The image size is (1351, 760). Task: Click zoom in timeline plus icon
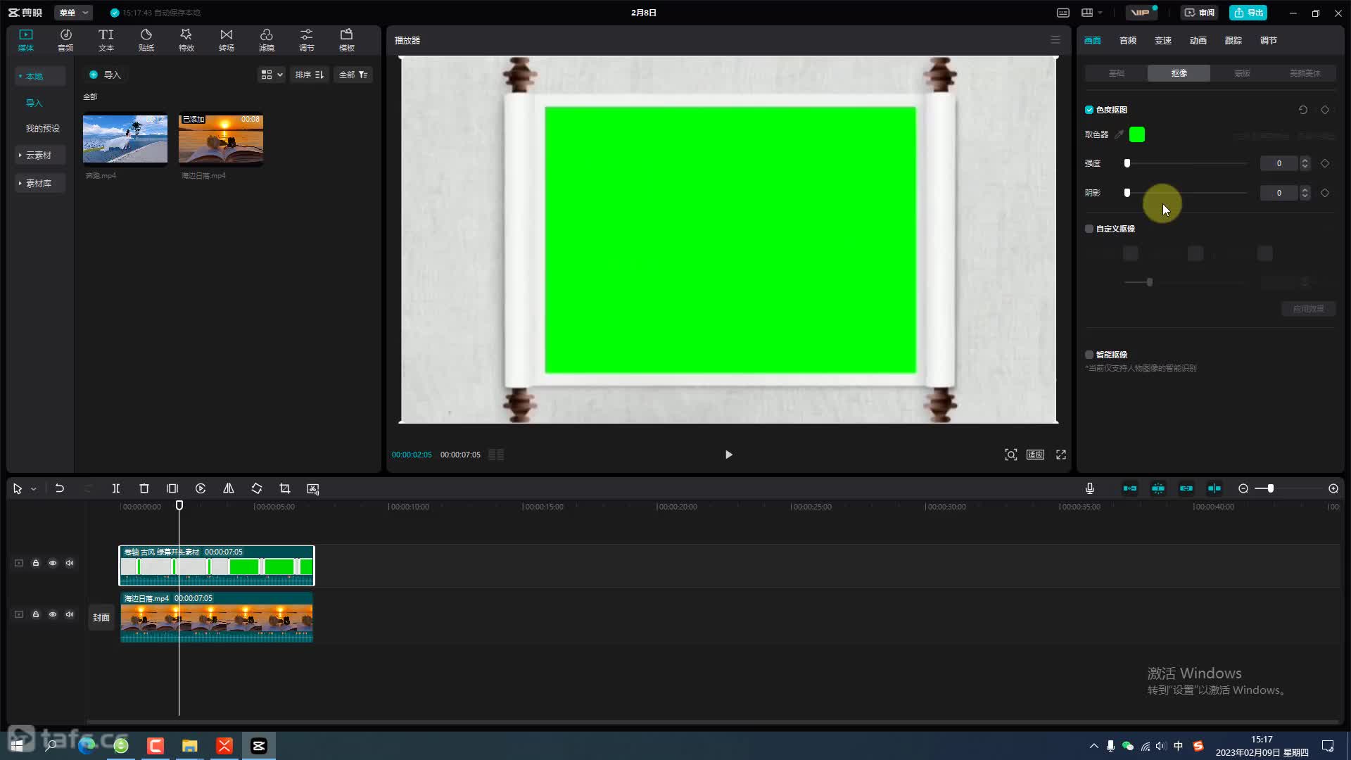pyautogui.click(x=1333, y=488)
